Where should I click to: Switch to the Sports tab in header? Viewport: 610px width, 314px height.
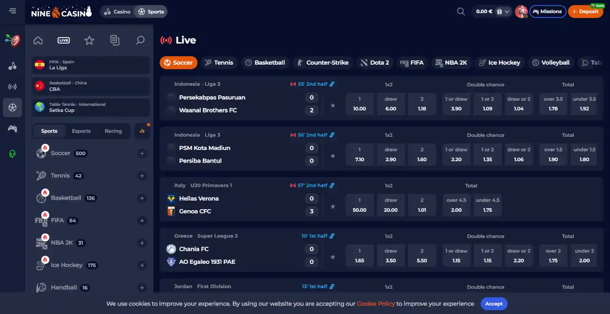151,12
